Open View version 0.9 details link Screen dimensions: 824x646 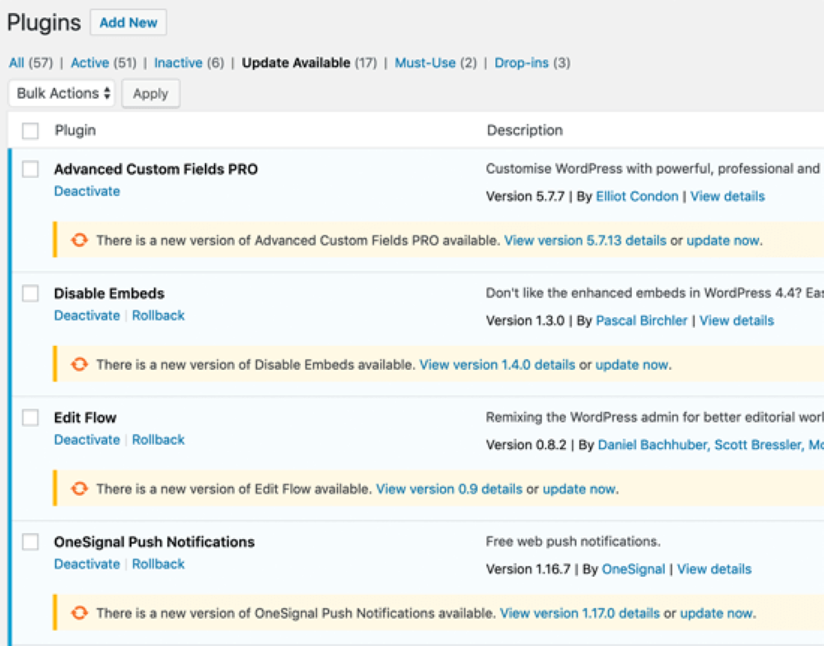pyautogui.click(x=449, y=489)
